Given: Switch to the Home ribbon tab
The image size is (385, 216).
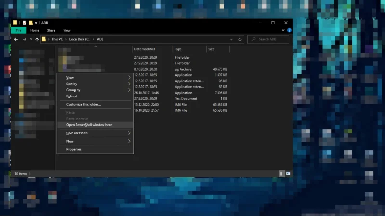Looking at the screenshot, I should (35, 30).
